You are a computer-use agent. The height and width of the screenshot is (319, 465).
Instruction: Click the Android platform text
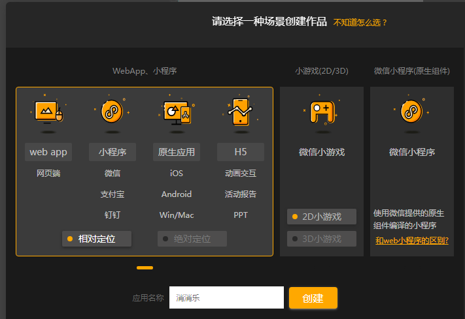coord(177,194)
